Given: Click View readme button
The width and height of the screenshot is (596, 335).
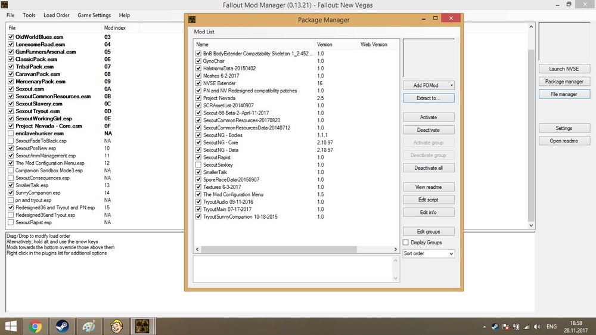Looking at the screenshot, I should [x=429, y=187].
